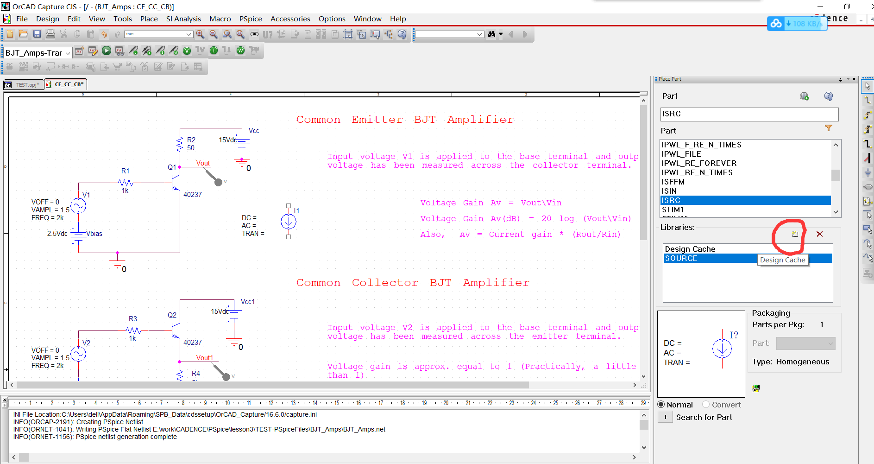Select the Place Off-Page Connector tool

pyautogui.click(x=868, y=201)
